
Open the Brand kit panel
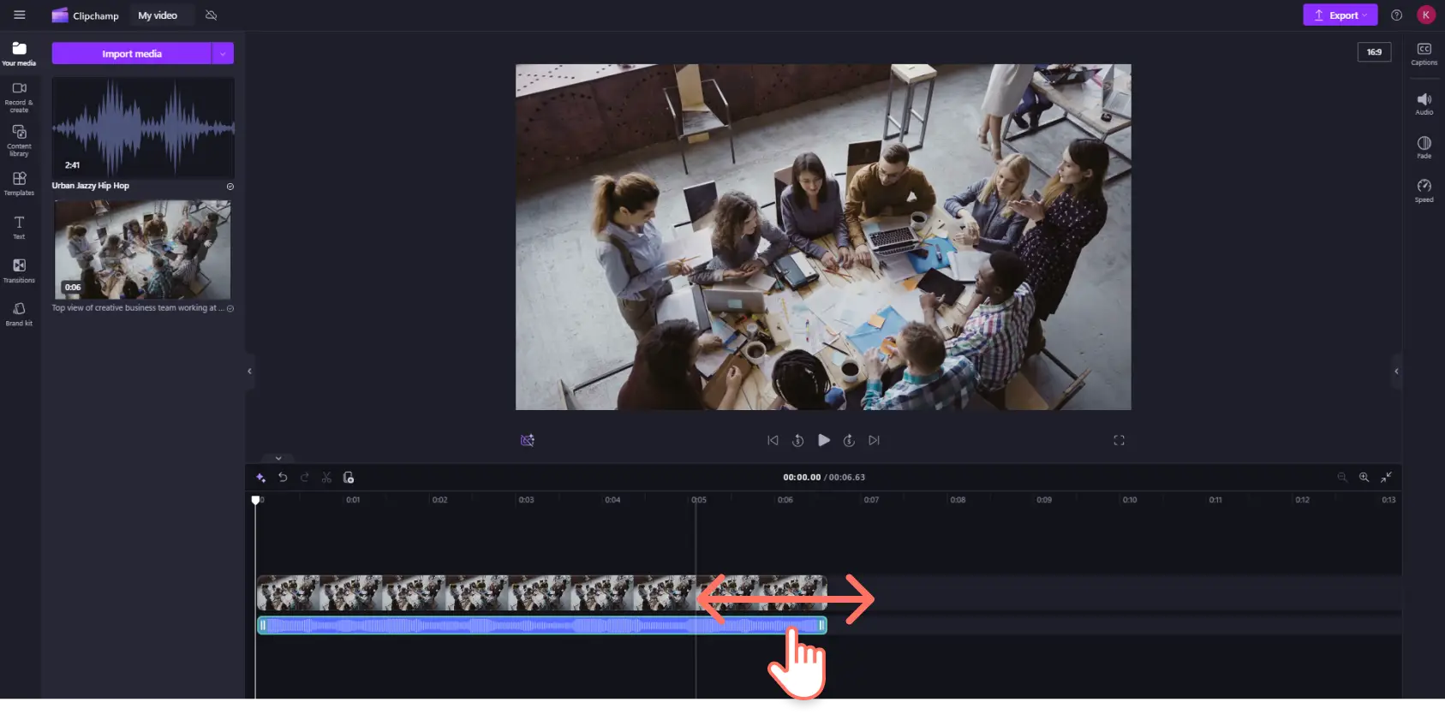[19, 313]
